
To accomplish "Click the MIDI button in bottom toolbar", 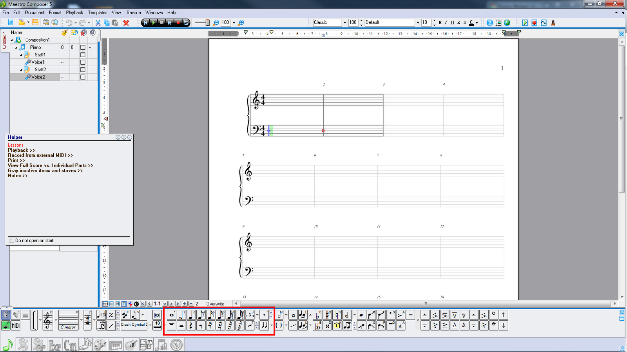I will (16, 325).
